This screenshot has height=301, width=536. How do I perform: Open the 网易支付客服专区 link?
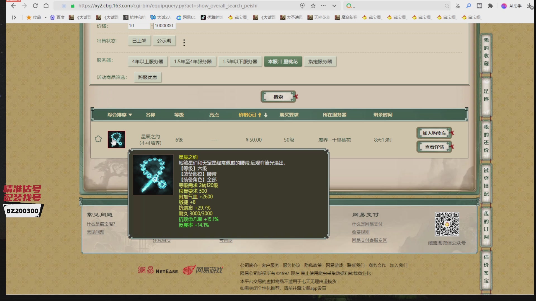coord(369,240)
